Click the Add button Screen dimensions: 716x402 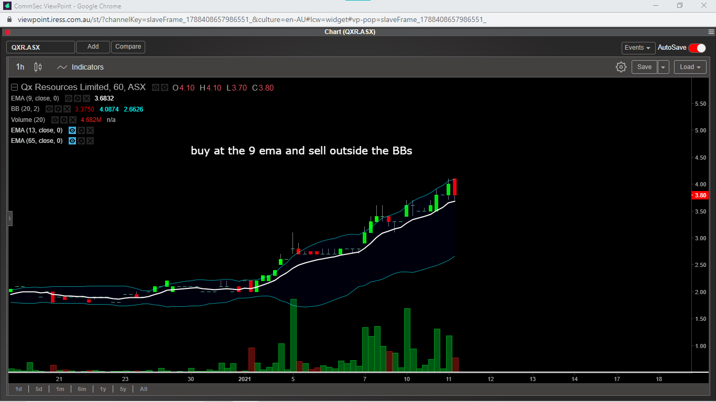93,47
